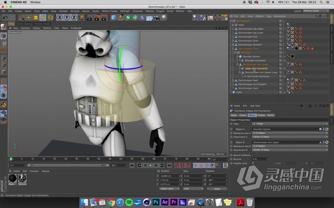The width and height of the screenshot is (334, 208).
Task: Click the coordinate system icon beside Z
Action: [81, 17]
